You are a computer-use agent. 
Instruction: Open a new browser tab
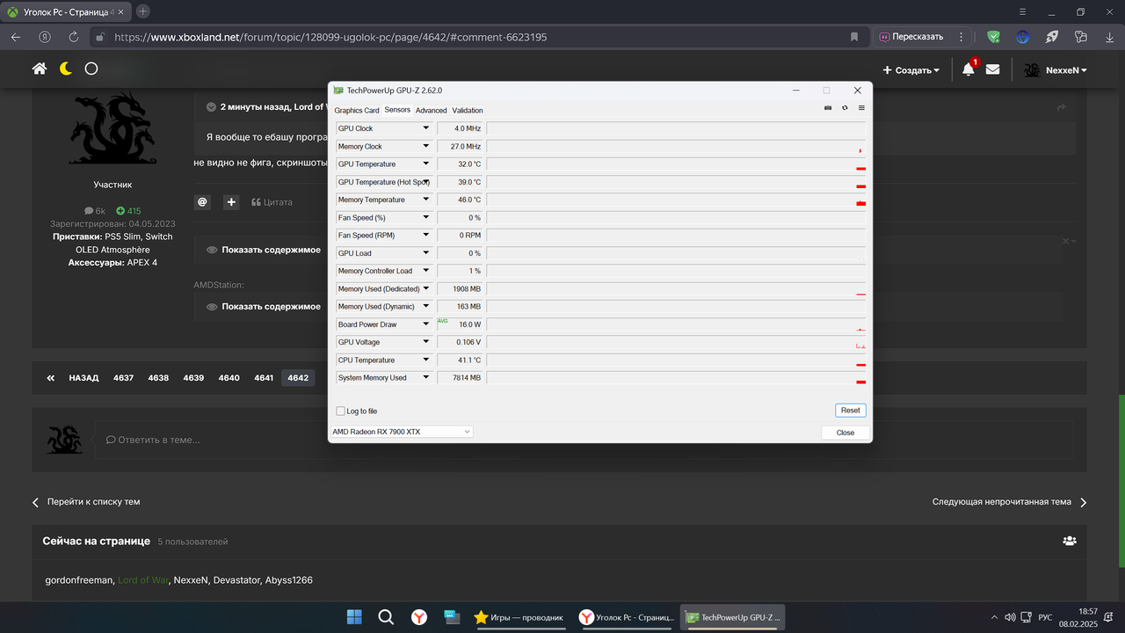pos(143,11)
